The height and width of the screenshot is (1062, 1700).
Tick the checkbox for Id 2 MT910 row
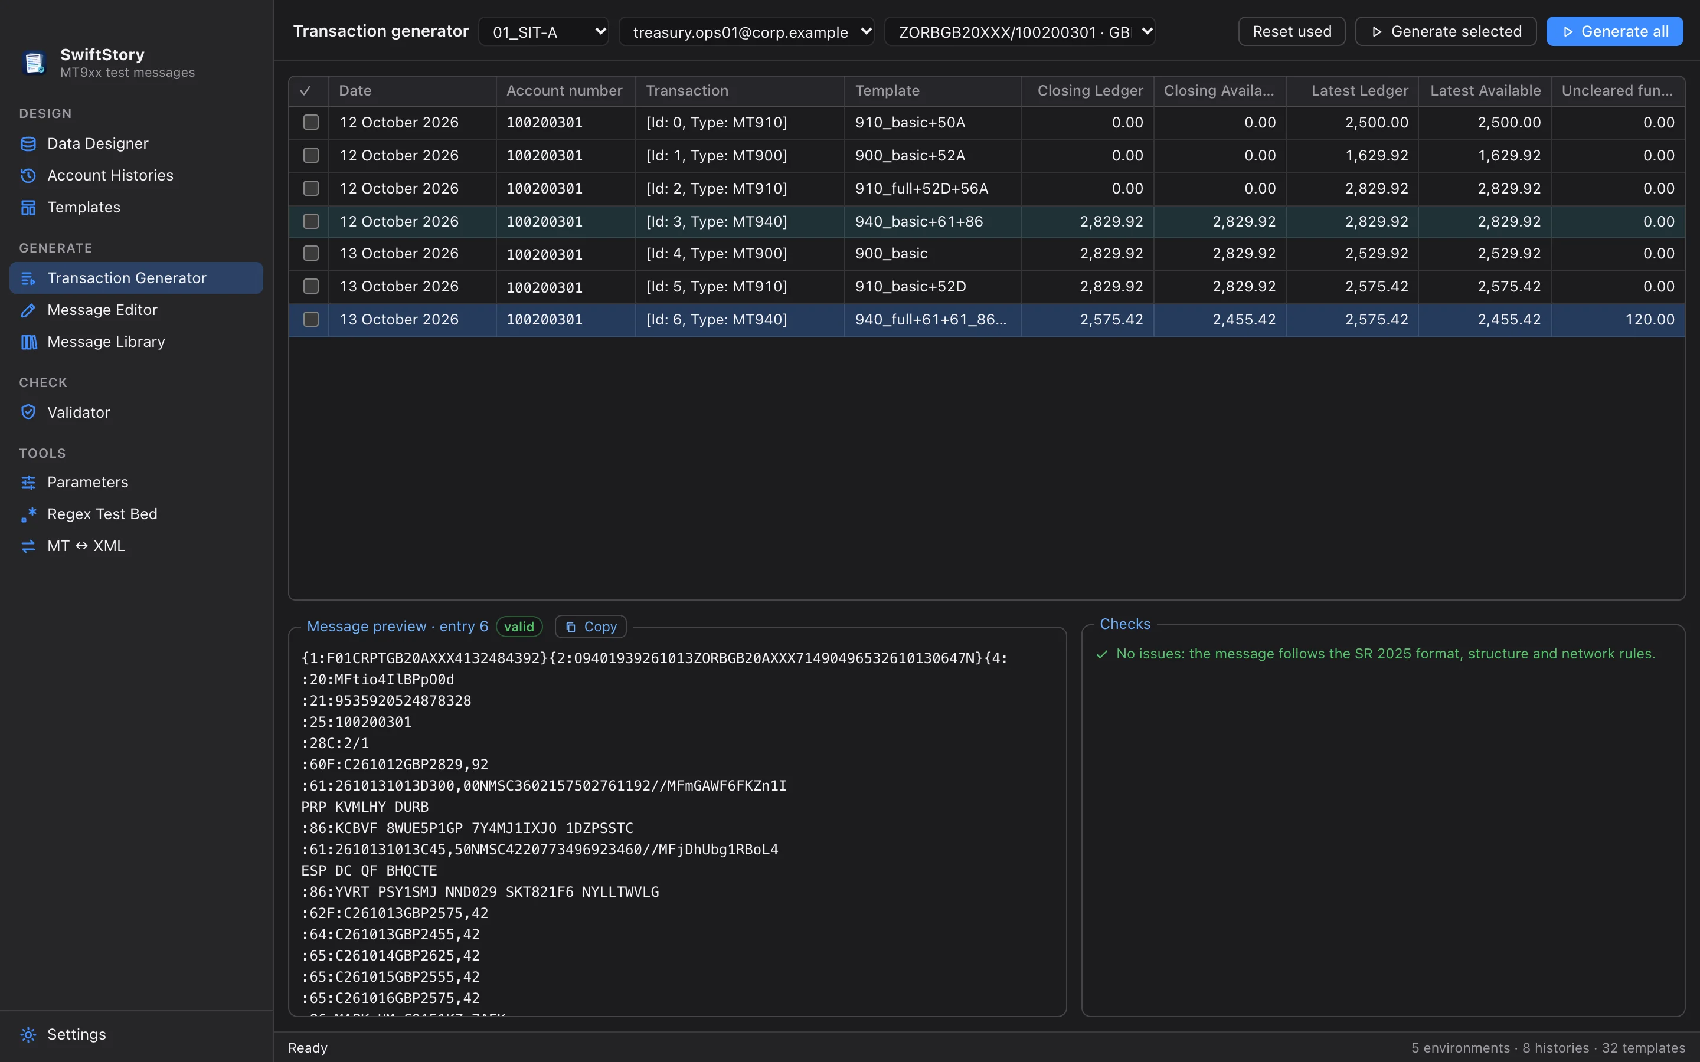click(310, 188)
